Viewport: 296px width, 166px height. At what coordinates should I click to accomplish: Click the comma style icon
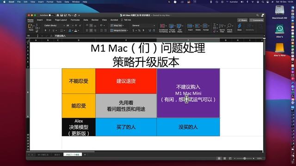click(x=143, y=30)
